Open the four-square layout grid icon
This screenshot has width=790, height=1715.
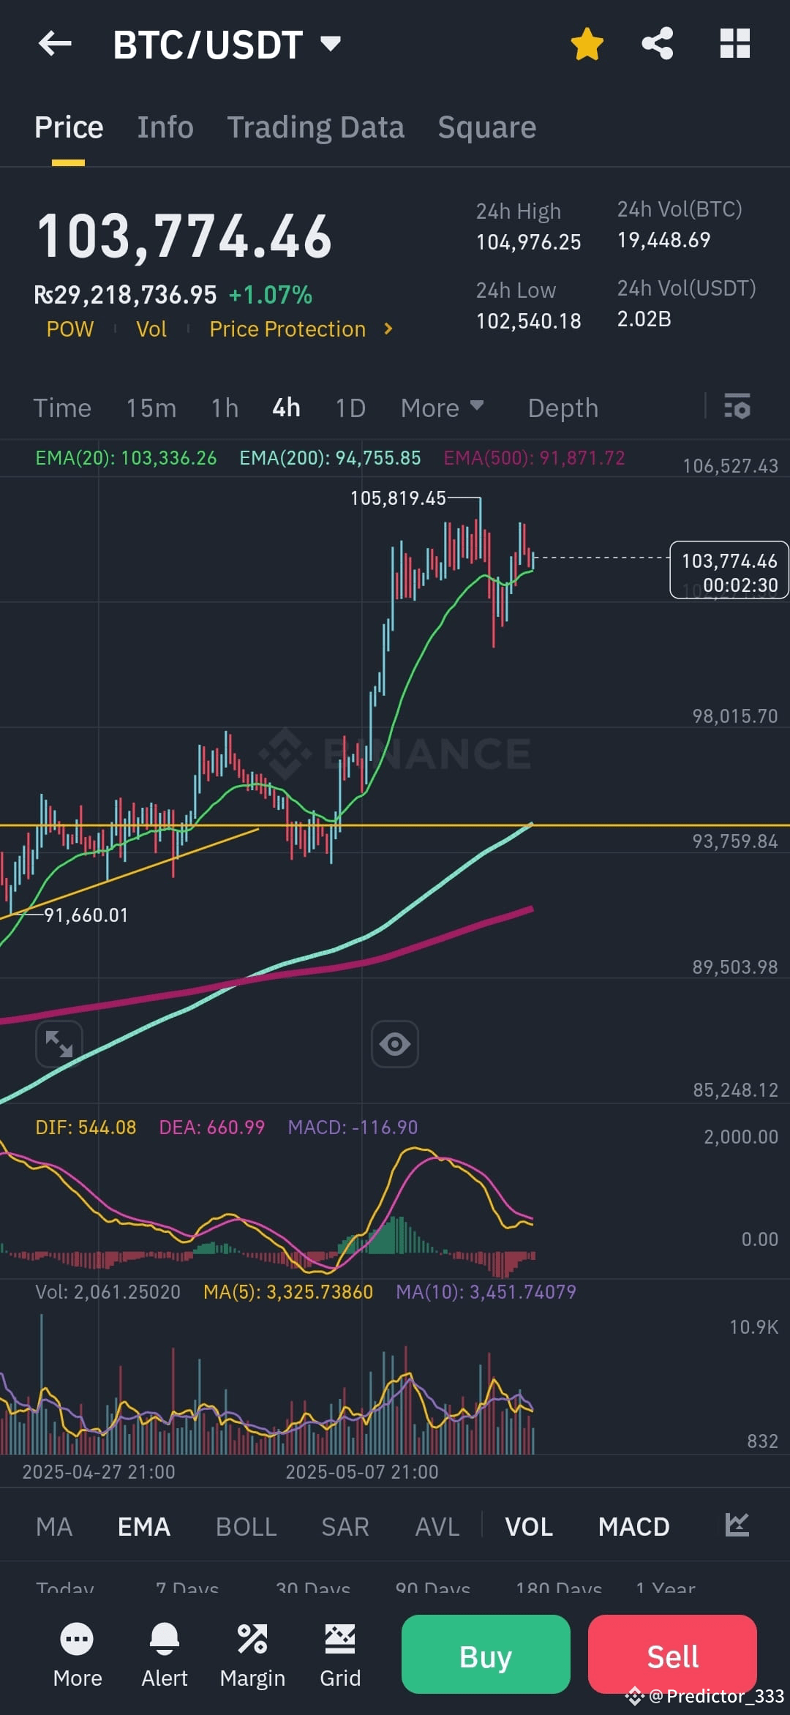[734, 44]
